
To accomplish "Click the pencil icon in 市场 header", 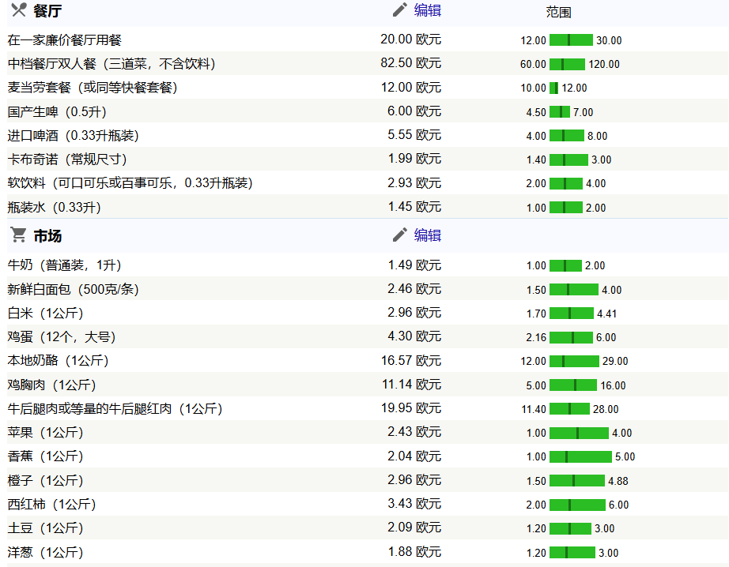I will point(400,235).
